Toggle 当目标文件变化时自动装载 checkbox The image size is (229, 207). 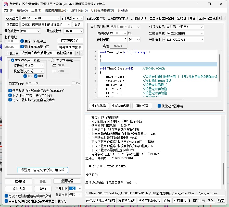[x=6, y=201]
